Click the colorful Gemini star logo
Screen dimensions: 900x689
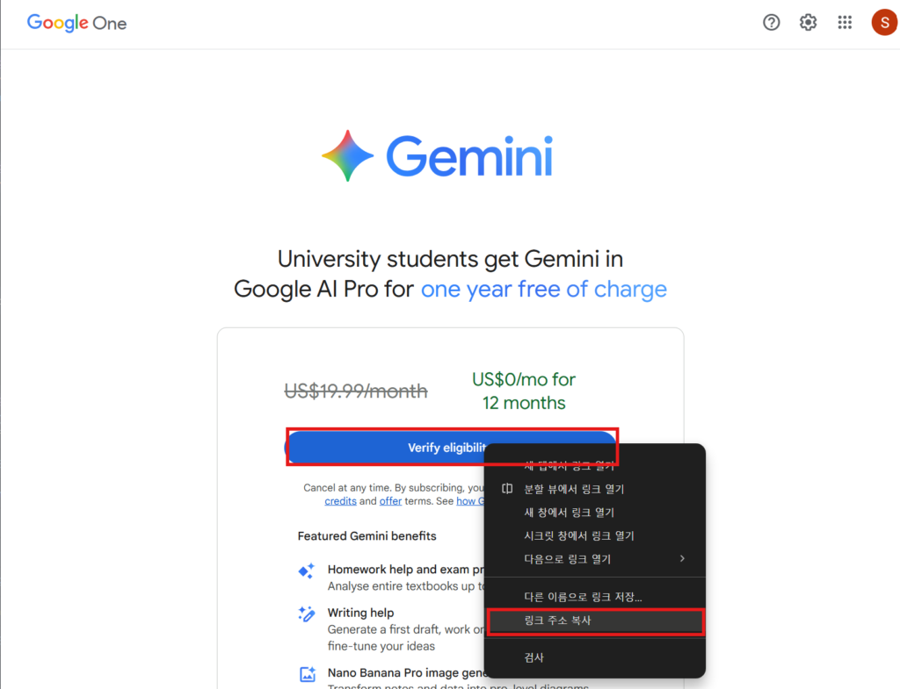tap(348, 156)
